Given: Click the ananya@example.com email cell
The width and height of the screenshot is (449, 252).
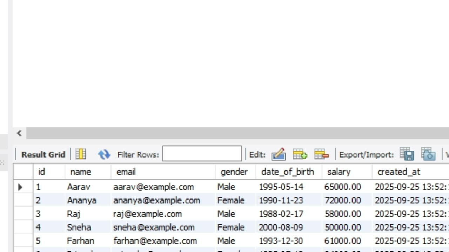Looking at the screenshot, I should 163,200.
